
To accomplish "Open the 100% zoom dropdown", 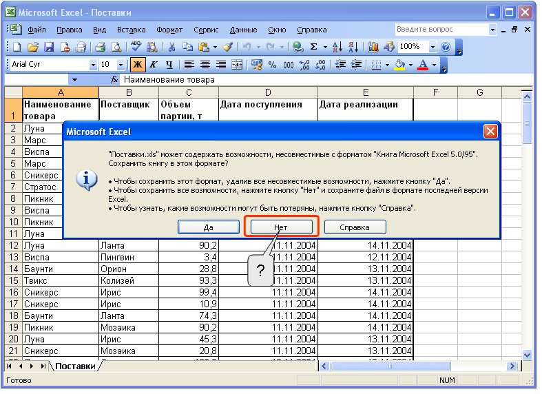I will tap(432, 47).
